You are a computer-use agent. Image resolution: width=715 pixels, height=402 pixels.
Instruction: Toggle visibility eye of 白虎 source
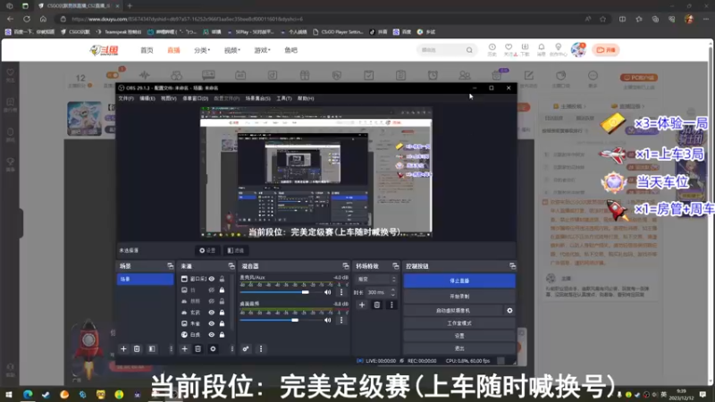click(212, 334)
